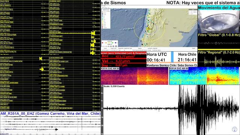Open the Movimiento del Agua webcam view
240x135 pixels.
[219, 22]
